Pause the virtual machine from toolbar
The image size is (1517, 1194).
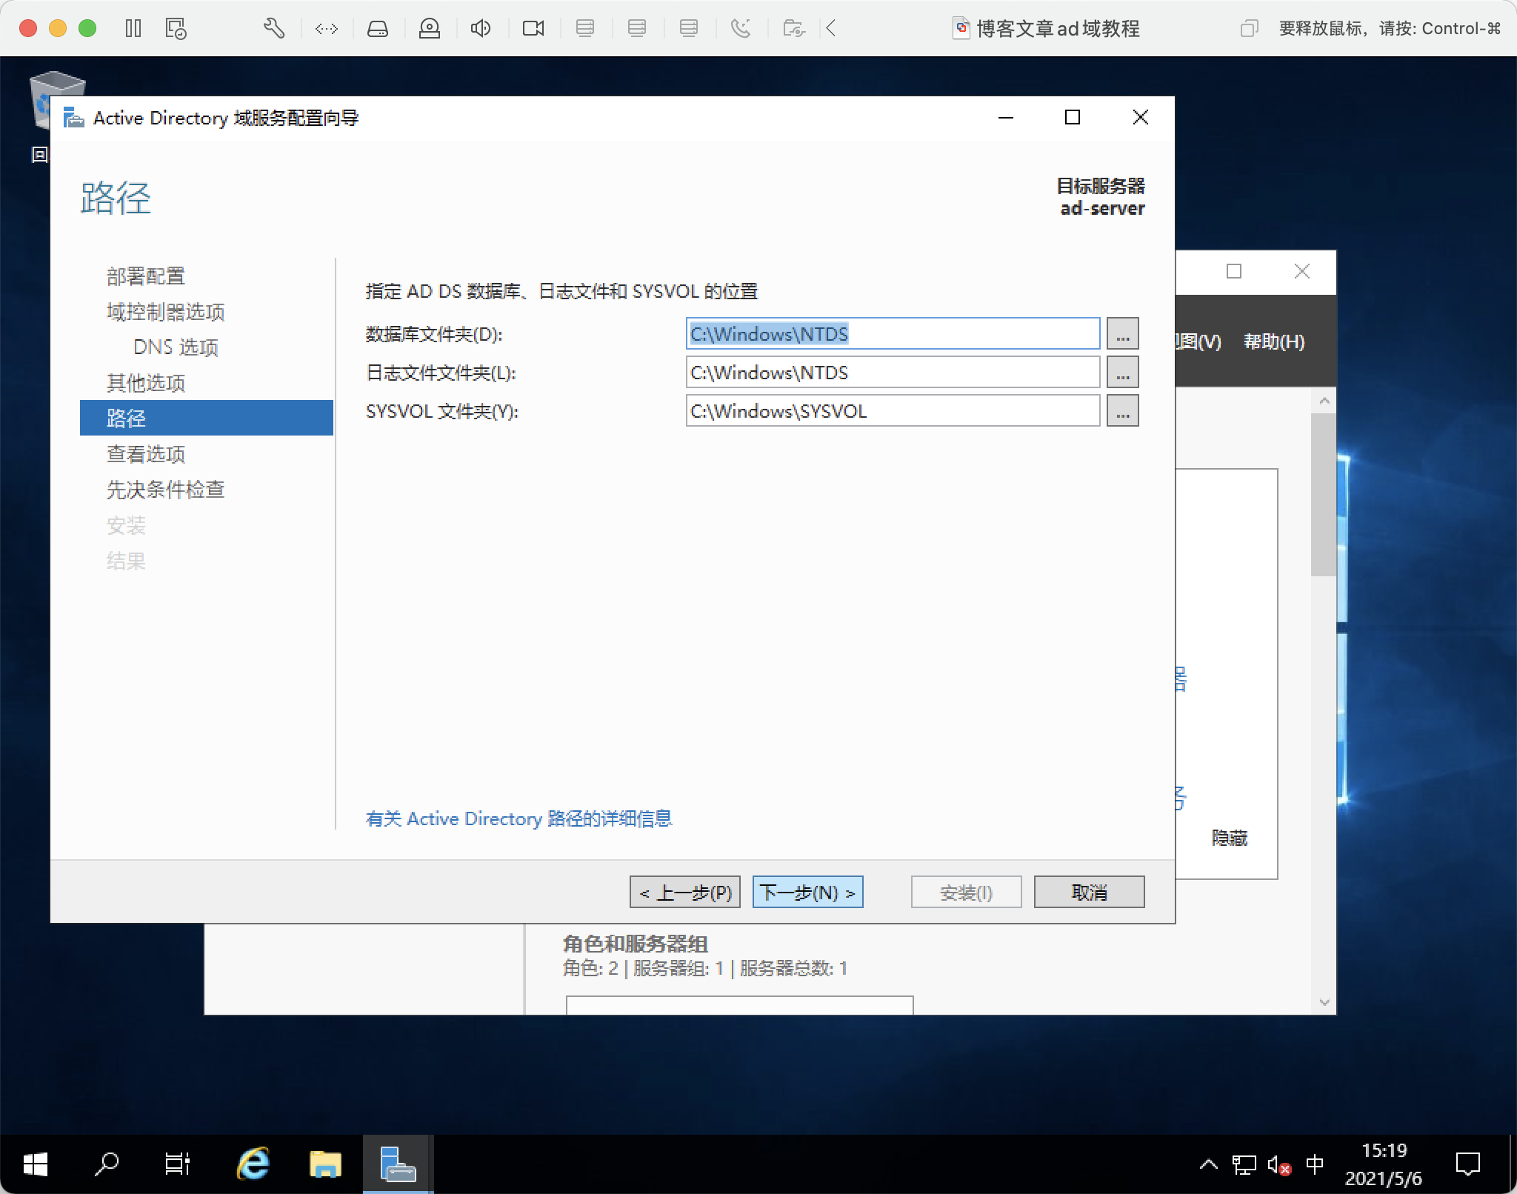coord(133,29)
